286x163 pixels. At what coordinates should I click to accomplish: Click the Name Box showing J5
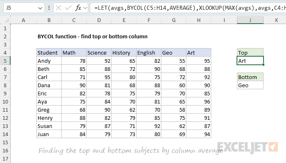point(24,8)
